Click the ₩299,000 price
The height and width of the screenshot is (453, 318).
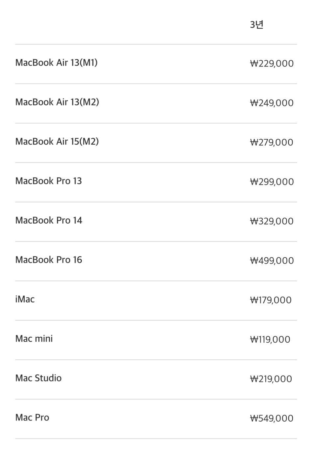272,182
